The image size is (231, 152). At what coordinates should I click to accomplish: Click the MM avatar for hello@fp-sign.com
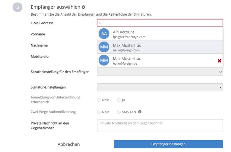coord(104,47)
